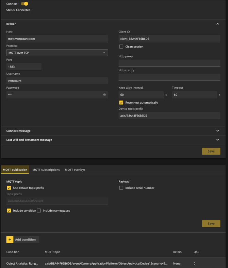This screenshot has width=228, height=268.
Task: Click the Username field vemcount
Action: coord(57,81)
